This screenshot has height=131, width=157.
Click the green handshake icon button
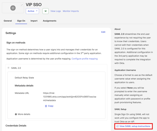tap(46, 11)
